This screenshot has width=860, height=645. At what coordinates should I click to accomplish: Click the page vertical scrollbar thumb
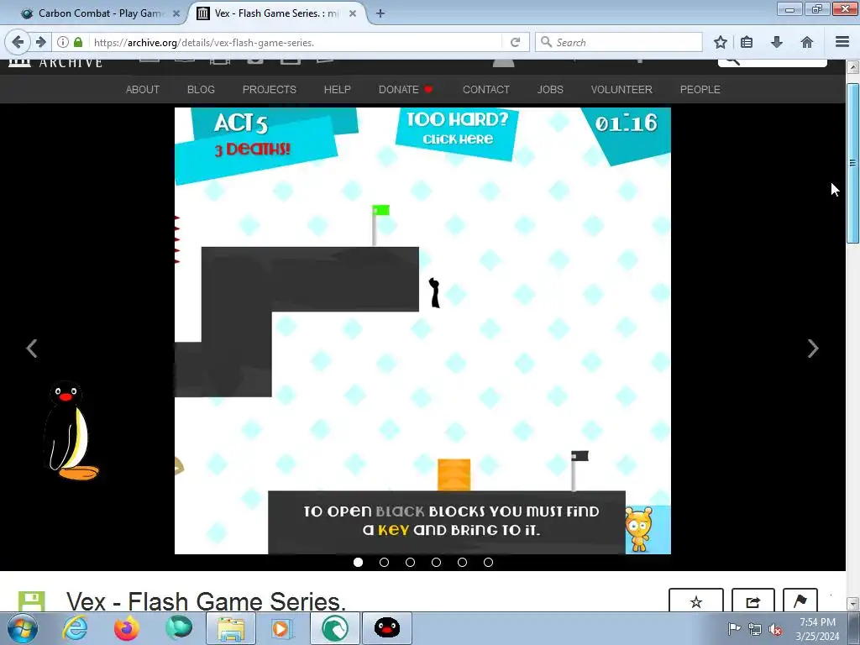[852, 163]
